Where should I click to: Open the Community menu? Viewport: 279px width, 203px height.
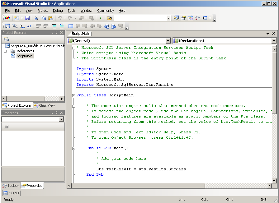[106, 11]
